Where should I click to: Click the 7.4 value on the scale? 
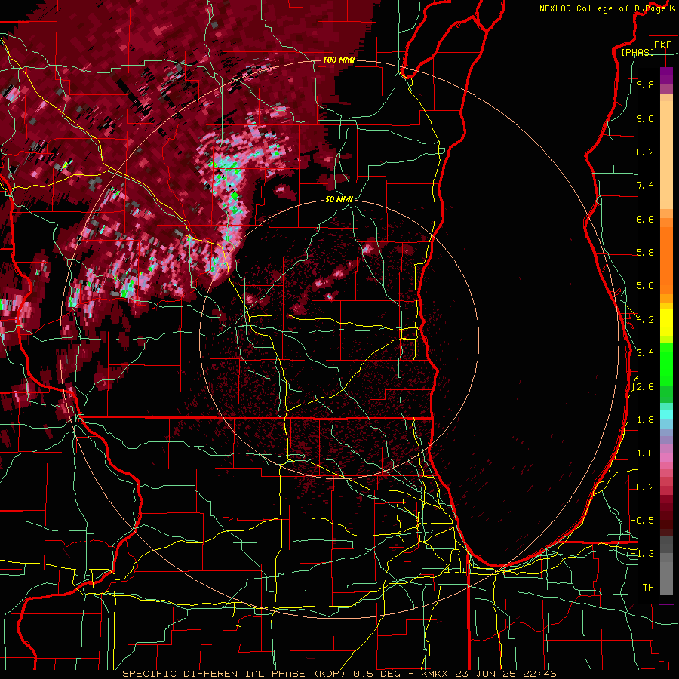(x=645, y=186)
